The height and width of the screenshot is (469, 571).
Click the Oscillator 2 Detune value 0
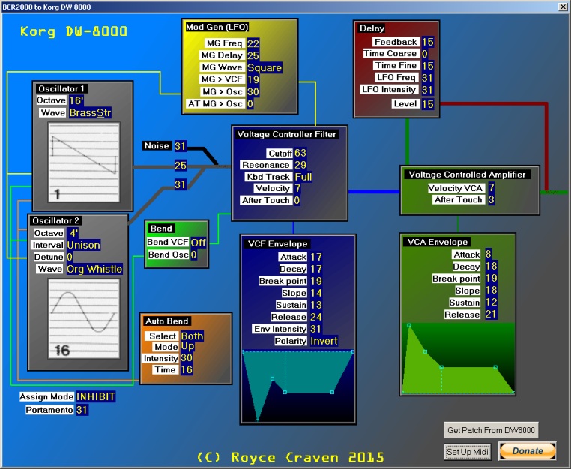70,258
